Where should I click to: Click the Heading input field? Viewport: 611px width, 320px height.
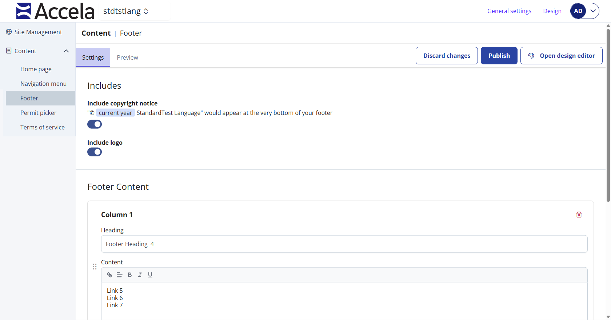(x=344, y=244)
